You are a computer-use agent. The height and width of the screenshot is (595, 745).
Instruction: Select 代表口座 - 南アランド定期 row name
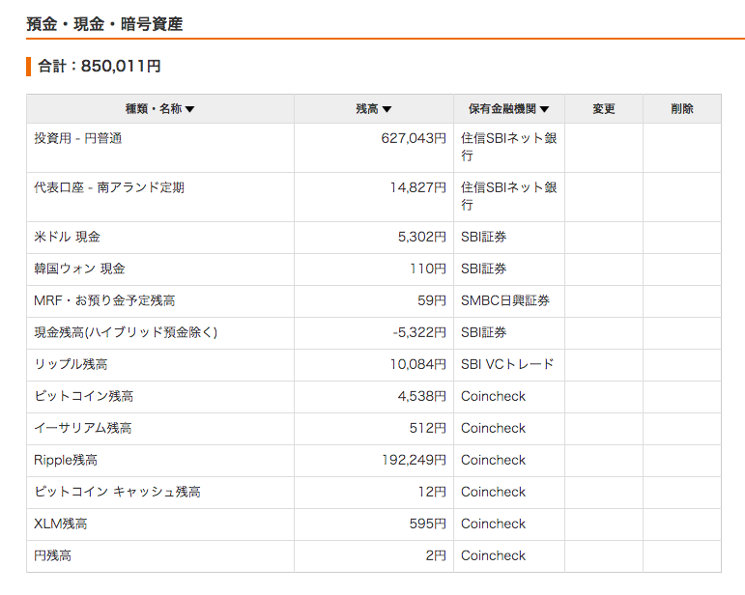tap(109, 187)
